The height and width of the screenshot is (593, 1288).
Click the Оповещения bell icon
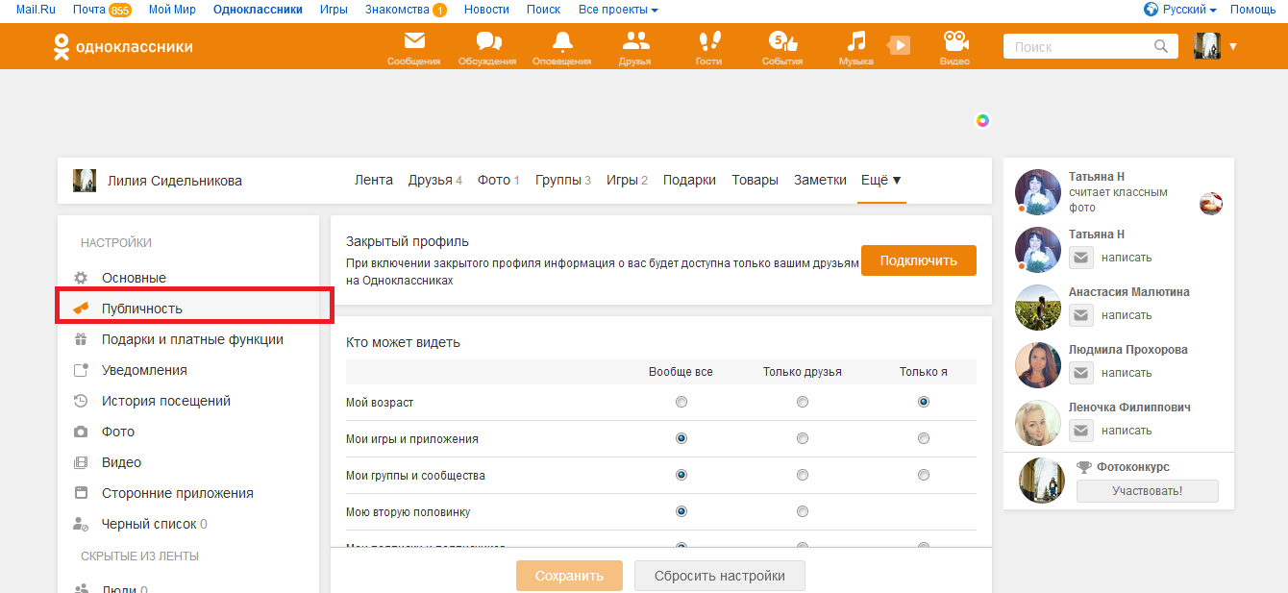(562, 42)
